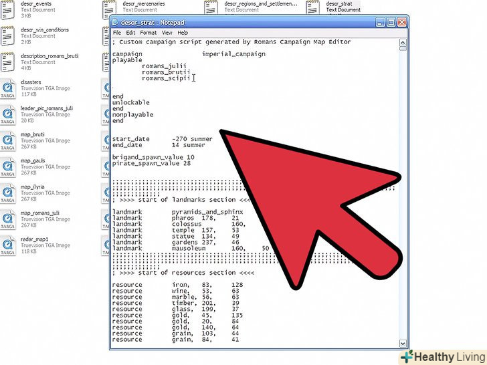This screenshot has width=487, height=365.
Task: Select the map_brutii TGA image icon
Action: [7, 141]
